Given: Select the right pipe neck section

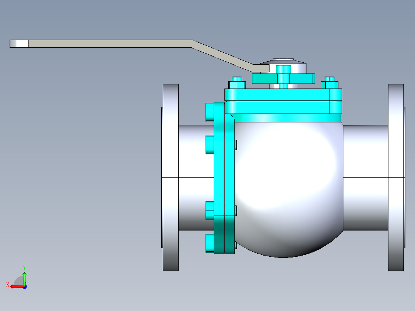Looking at the screenshot, I should 366,177.
